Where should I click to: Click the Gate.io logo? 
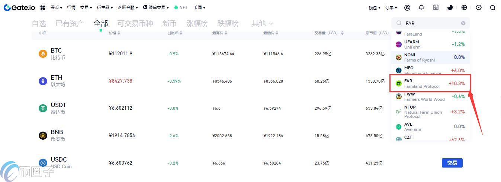[19, 7]
